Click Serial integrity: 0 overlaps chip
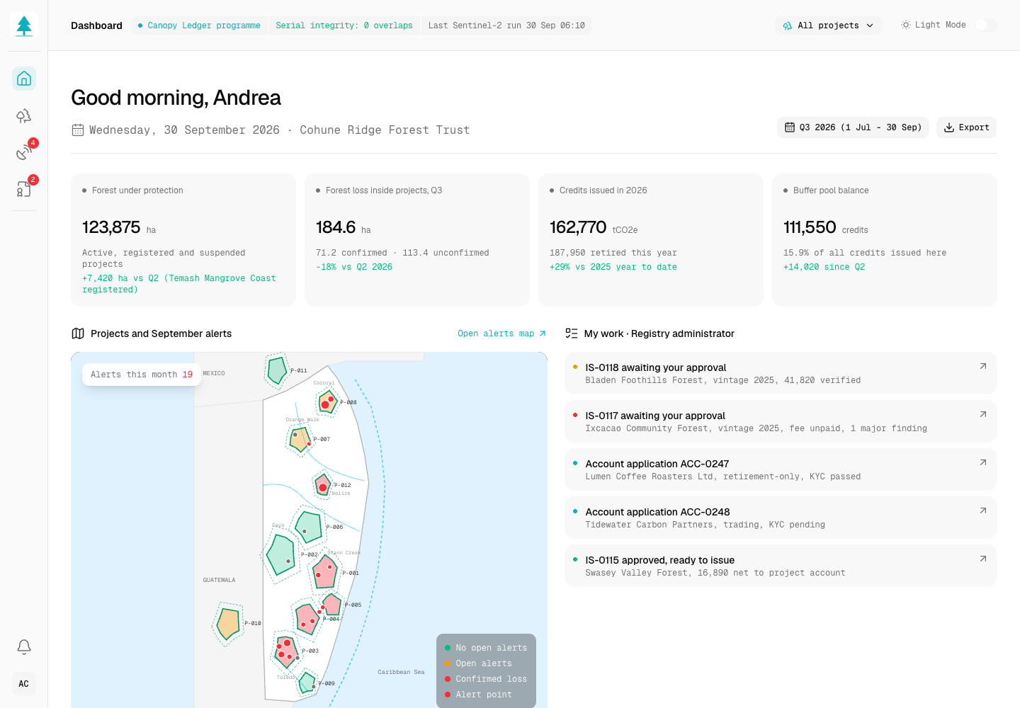Viewport: 1020px width, 708px height. pos(344,25)
